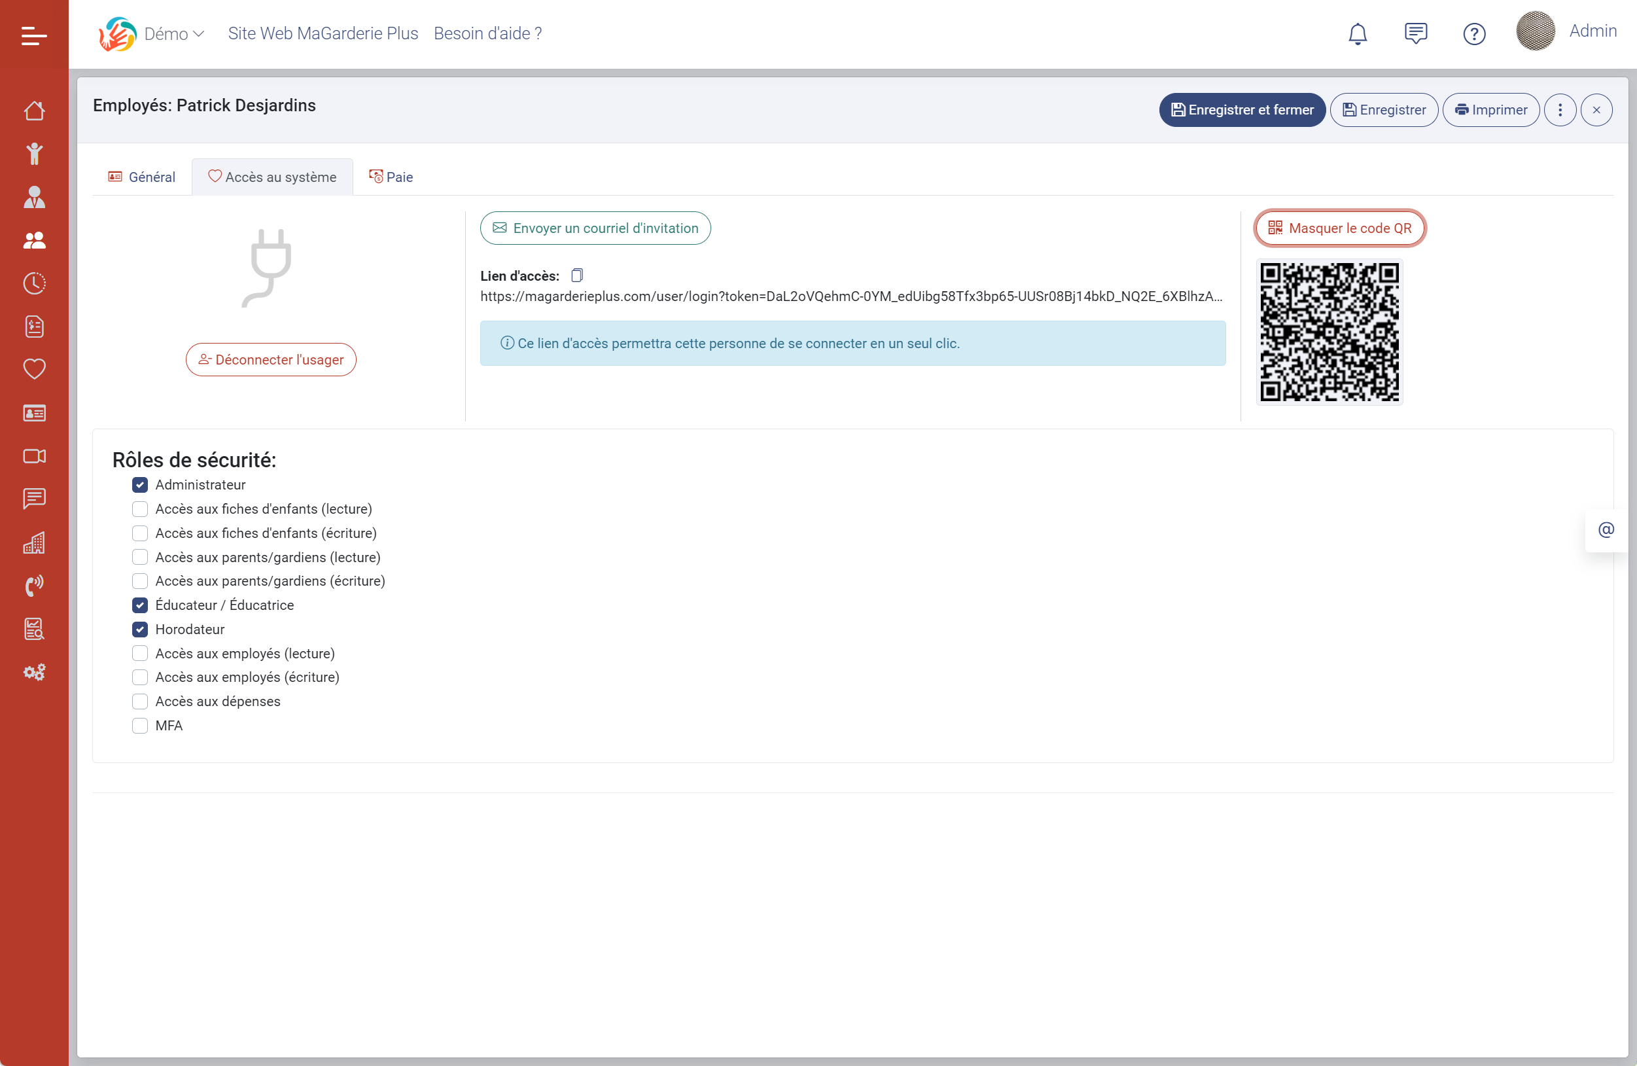The width and height of the screenshot is (1637, 1066).
Task: Open the home icon in sidebar
Action: 34,111
